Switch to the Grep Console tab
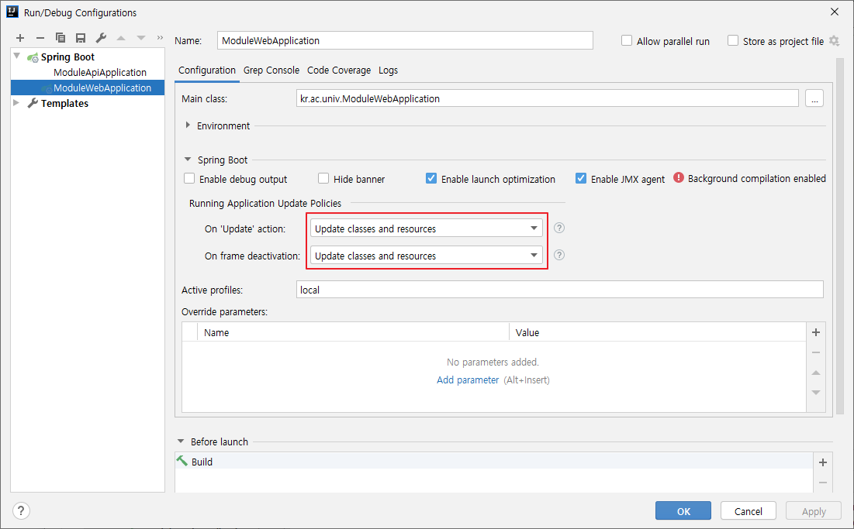 click(x=271, y=70)
